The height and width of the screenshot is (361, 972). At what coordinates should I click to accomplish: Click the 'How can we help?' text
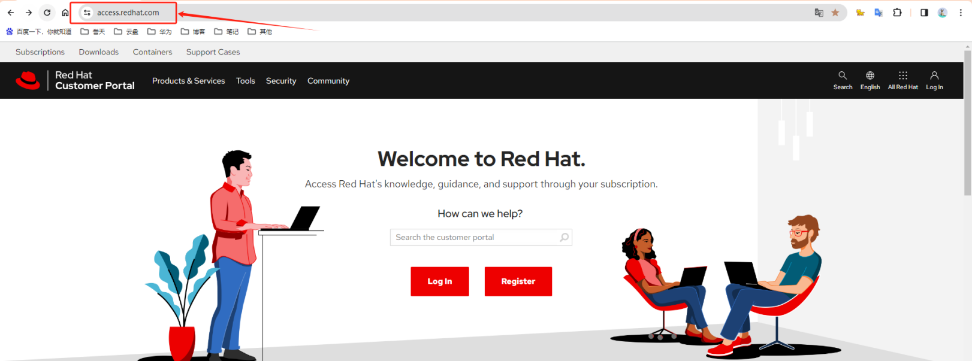480,214
